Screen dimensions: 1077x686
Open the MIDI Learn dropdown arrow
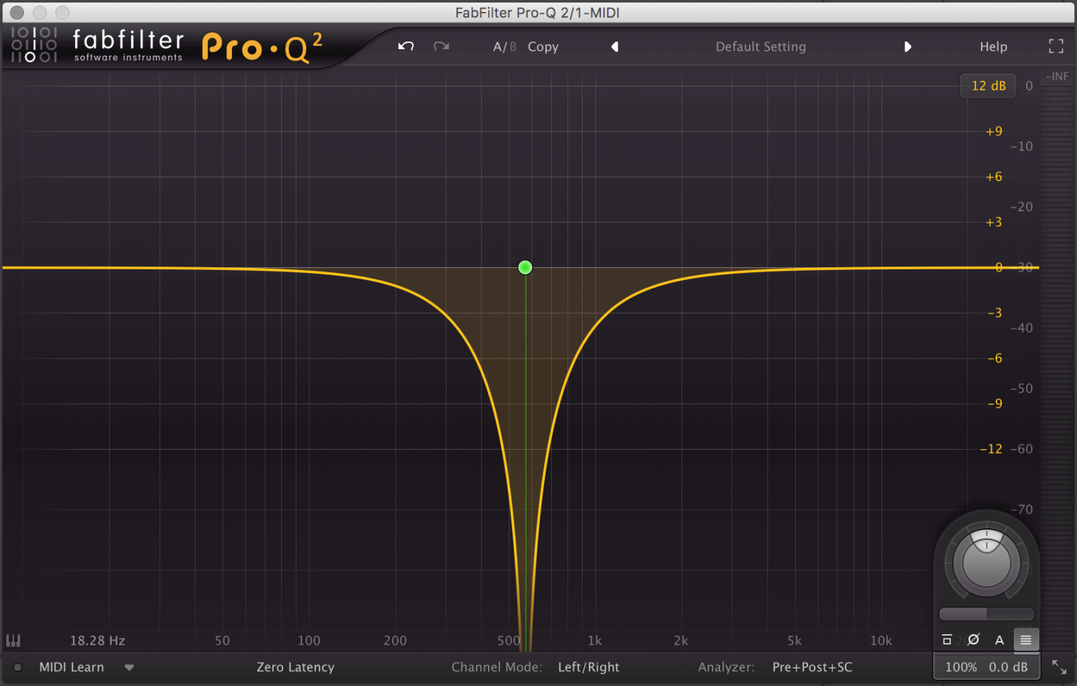click(x=129, y=667)
